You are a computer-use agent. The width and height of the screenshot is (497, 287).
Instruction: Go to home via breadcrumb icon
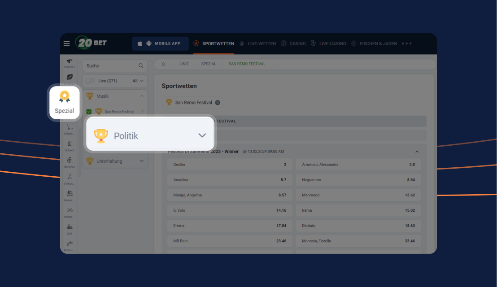(x=164, y=64)
